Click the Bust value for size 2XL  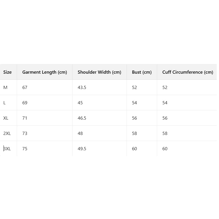[134, 133]
